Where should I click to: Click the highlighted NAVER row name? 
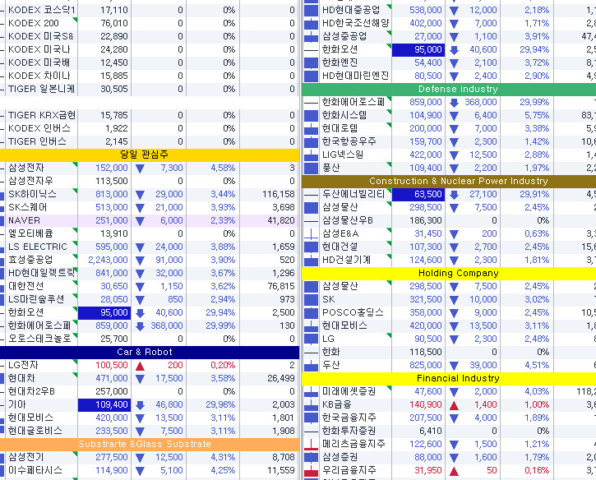(x=24, y=220)
